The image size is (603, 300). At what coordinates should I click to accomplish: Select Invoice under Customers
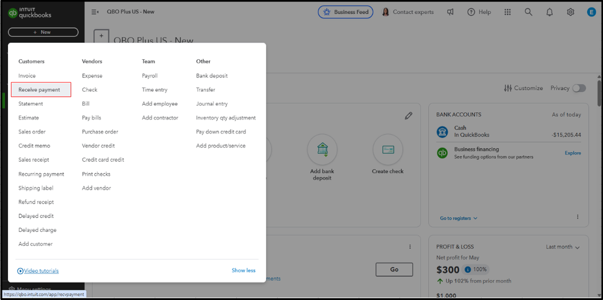click(x=27, y=76)
